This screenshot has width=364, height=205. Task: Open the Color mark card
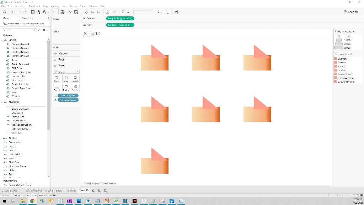[x=57, y=78]
